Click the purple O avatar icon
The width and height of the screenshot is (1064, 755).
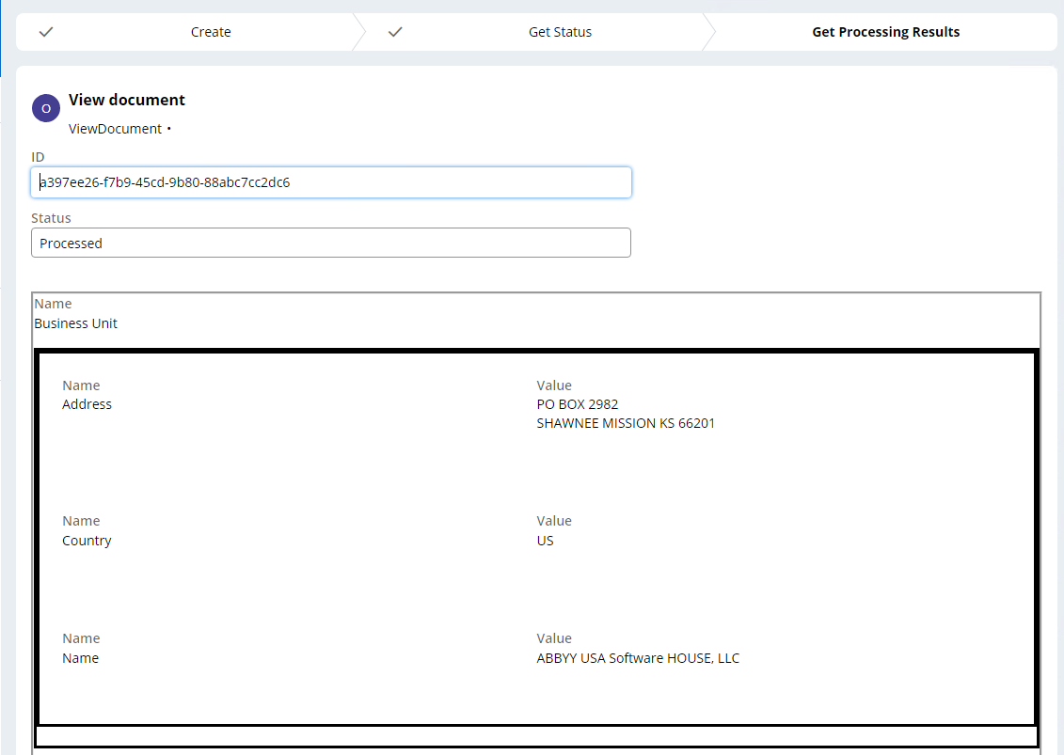tap(46, 108)
